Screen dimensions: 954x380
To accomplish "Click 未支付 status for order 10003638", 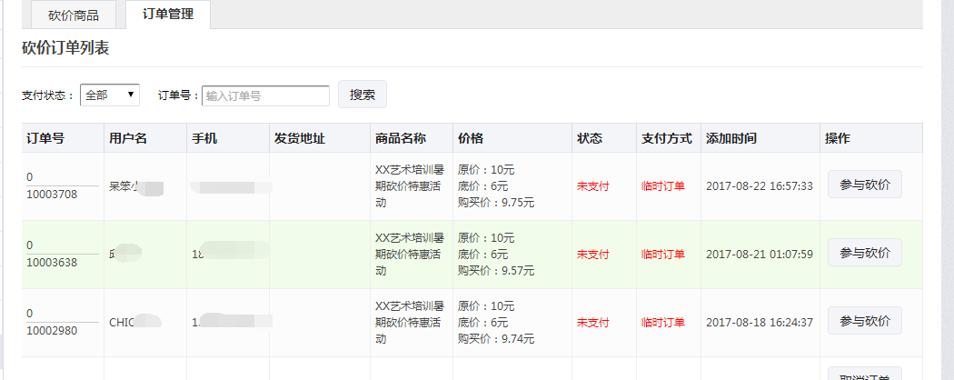I will pos(592,255).
